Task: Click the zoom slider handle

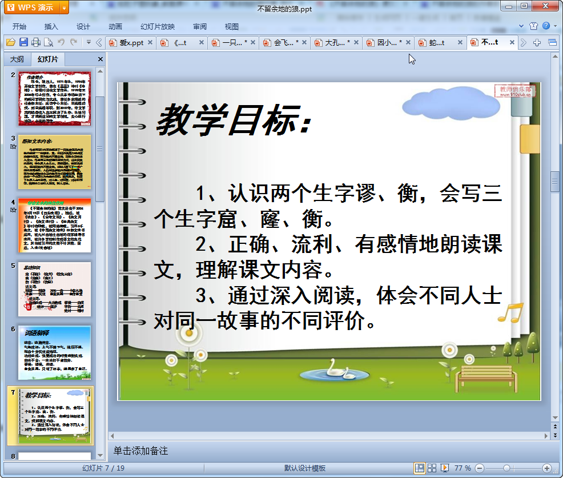Action: tap(506, 468)
